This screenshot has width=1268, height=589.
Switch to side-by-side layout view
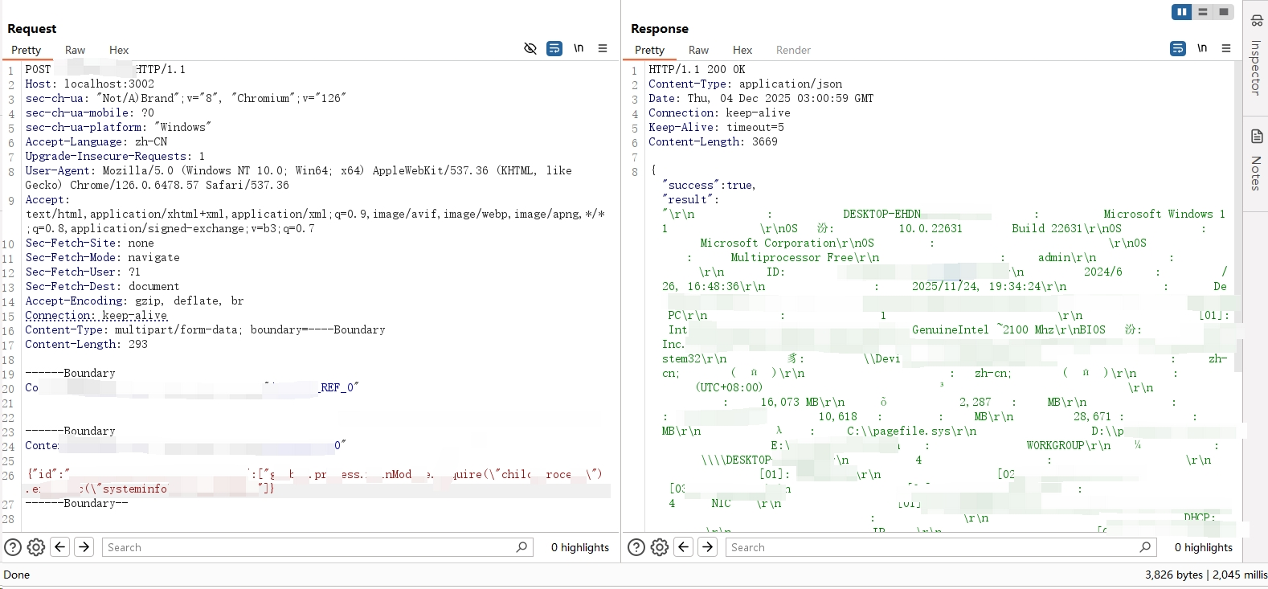click(x=1182, y=12)
